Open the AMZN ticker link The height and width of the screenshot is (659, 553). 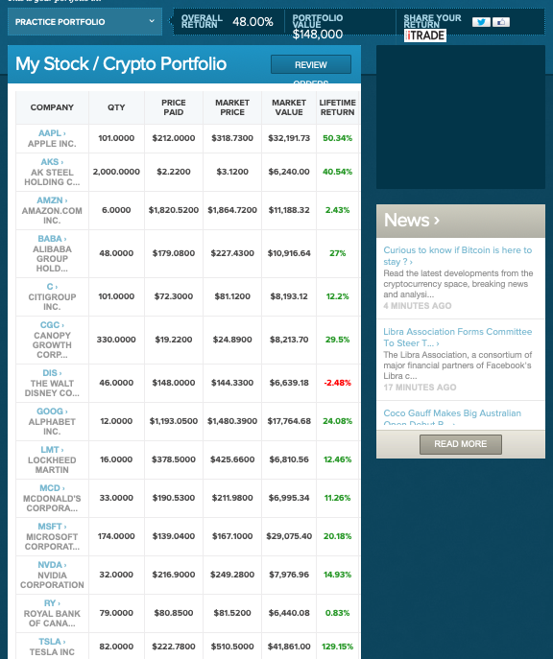tap(52, 200)
